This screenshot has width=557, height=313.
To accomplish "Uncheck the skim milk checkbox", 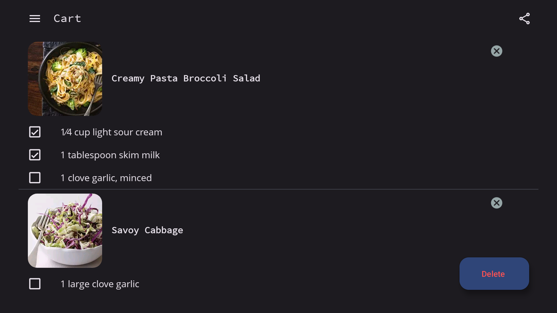I will [35, 155].
